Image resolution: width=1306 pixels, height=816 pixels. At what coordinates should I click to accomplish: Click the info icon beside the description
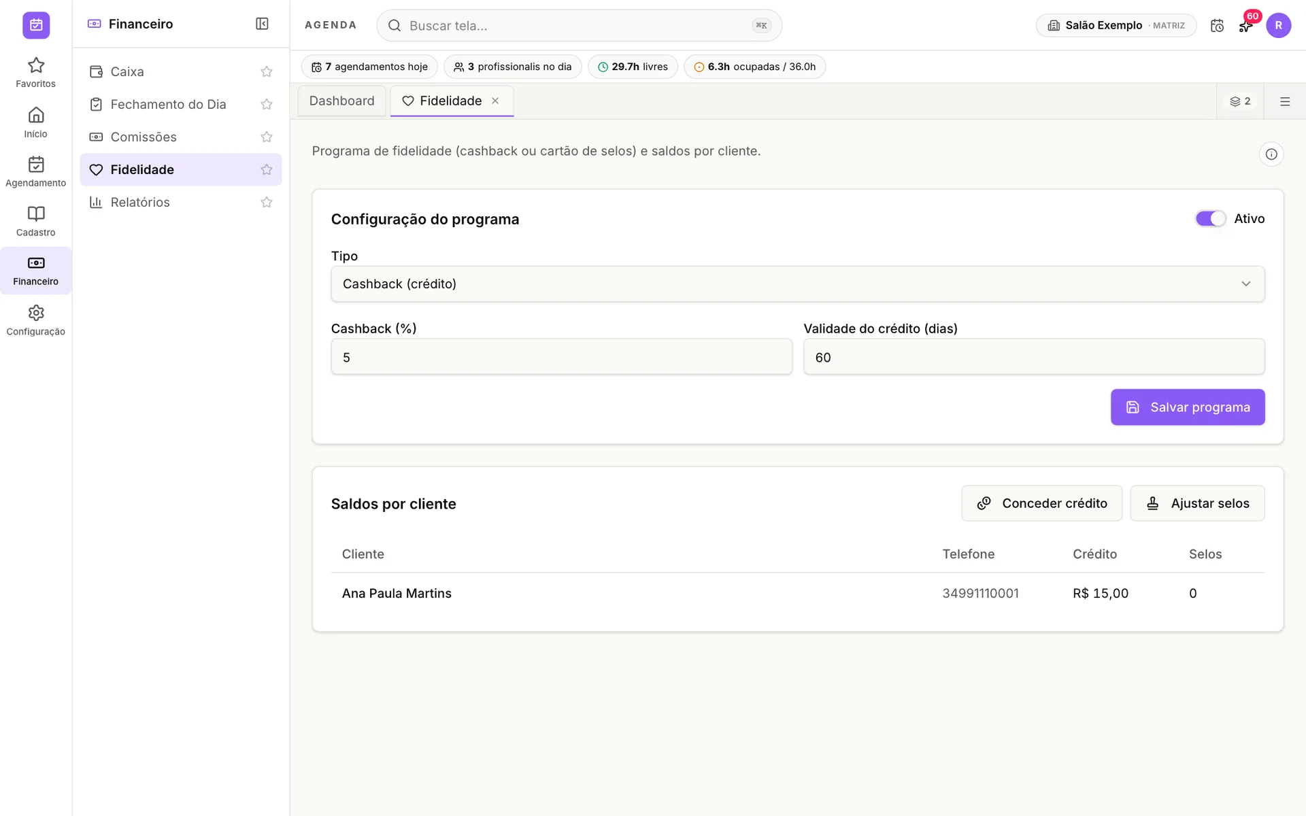(x=1271, y=154)
